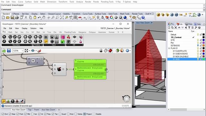The width and height of the screenshot is (206, 116).
Task: Click the padlock Lock objects icon
Action: (x=102, y=17)
